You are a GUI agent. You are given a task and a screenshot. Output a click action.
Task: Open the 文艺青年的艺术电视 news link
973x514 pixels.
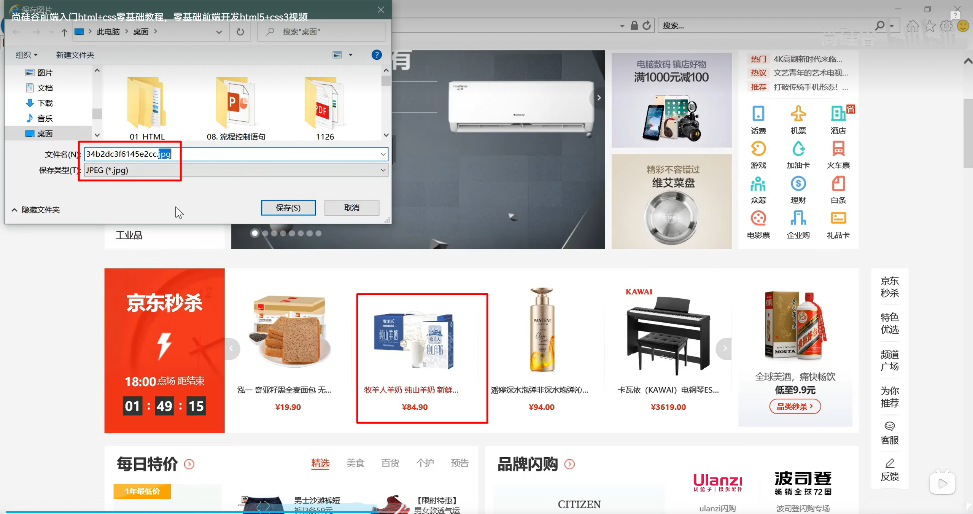pyautogui.click(x=811, y=73)
